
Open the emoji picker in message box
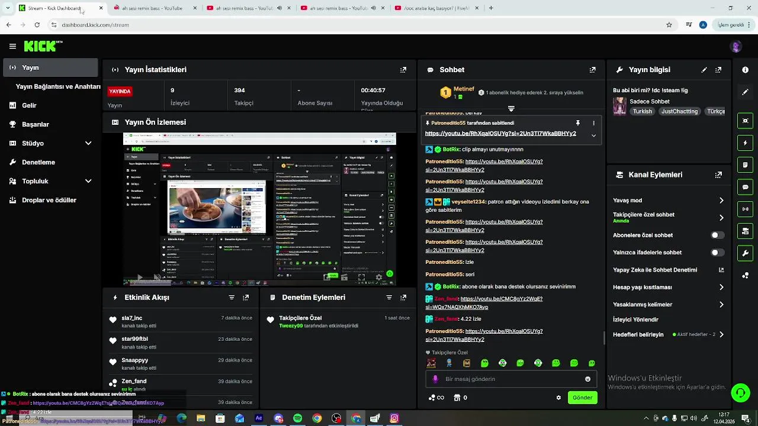click(x=587, y=379)
